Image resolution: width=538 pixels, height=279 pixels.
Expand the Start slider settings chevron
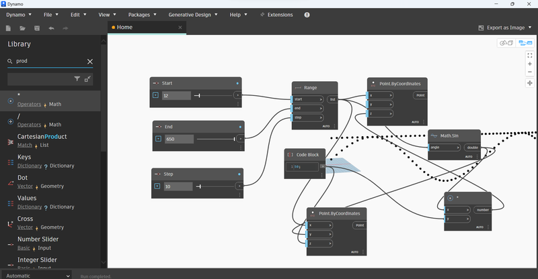(155, 95)
